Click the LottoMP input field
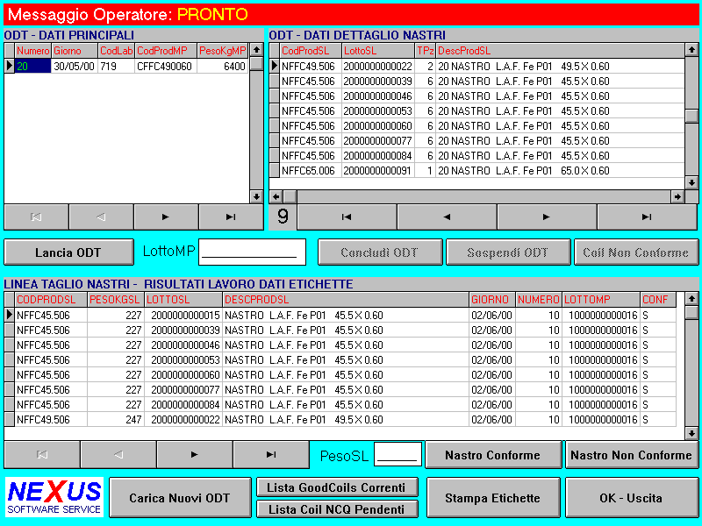The width and height of the screenshot is (702, 526). click(252, 252)
